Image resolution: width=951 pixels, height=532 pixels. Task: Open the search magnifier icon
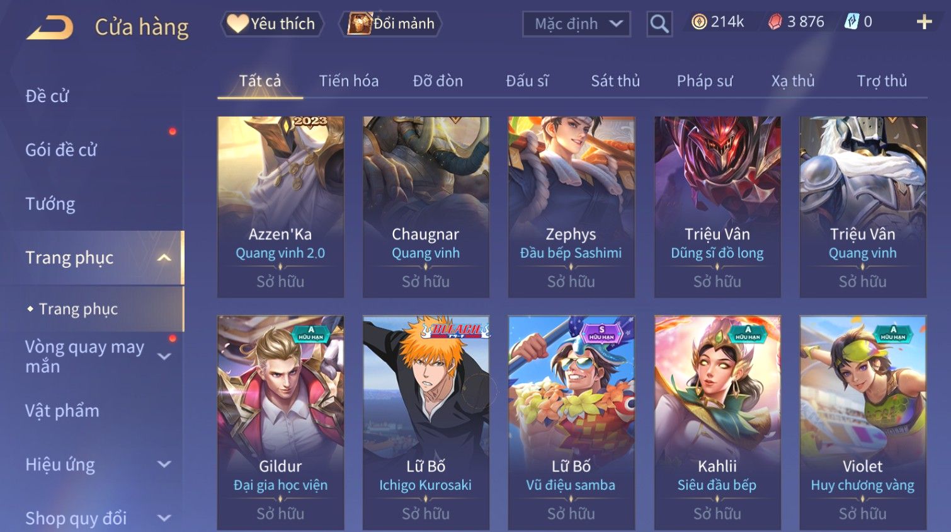pyautogui.click(x=659, y=24)
